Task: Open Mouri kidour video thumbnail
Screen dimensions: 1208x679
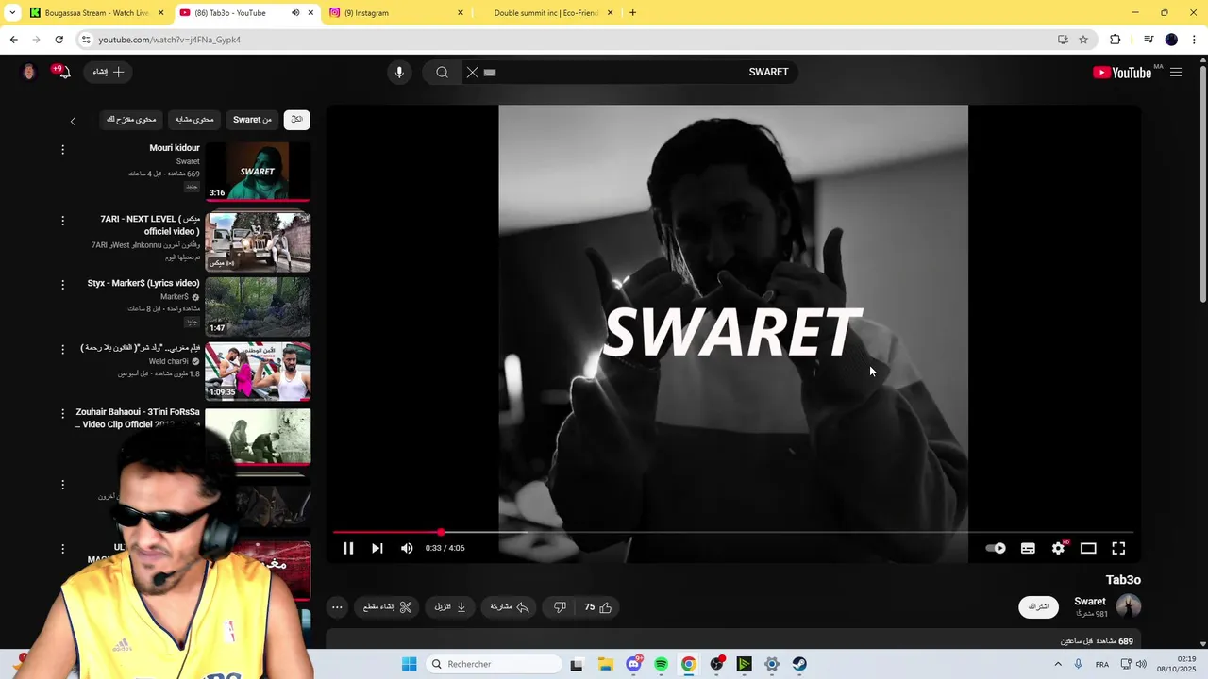Action: point(258,172)
